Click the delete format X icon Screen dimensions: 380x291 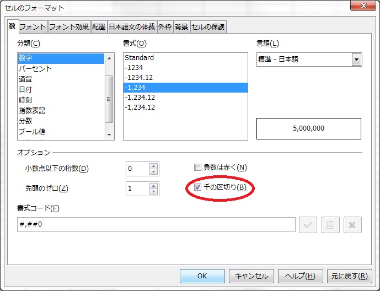[x=352, y=225]
